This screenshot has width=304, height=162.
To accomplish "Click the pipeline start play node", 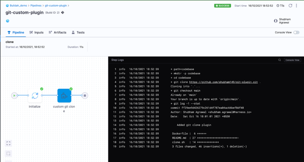I will coord(14,95).
